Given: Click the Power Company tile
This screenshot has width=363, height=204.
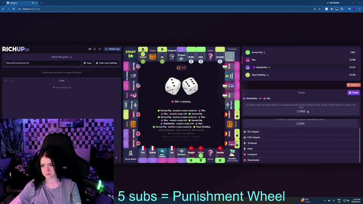Looking at the screenshot, I should [232, 76].
